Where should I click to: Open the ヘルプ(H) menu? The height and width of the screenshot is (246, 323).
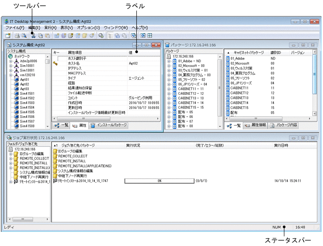tap(140, 28)
